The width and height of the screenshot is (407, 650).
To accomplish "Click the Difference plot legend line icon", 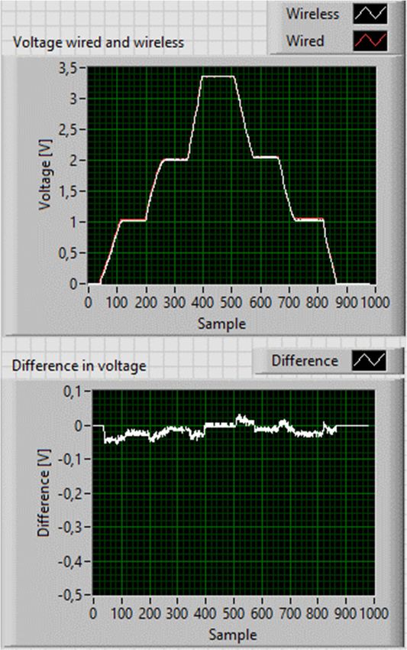I will click(x=369, y=361).
